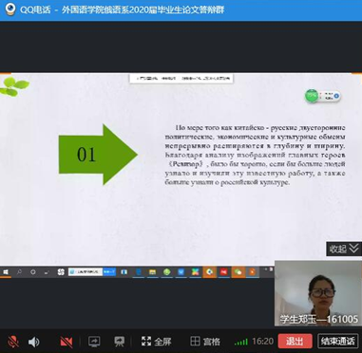
Task: Open the Edge browser icon in shared taskbar
Action: [139, 272]
